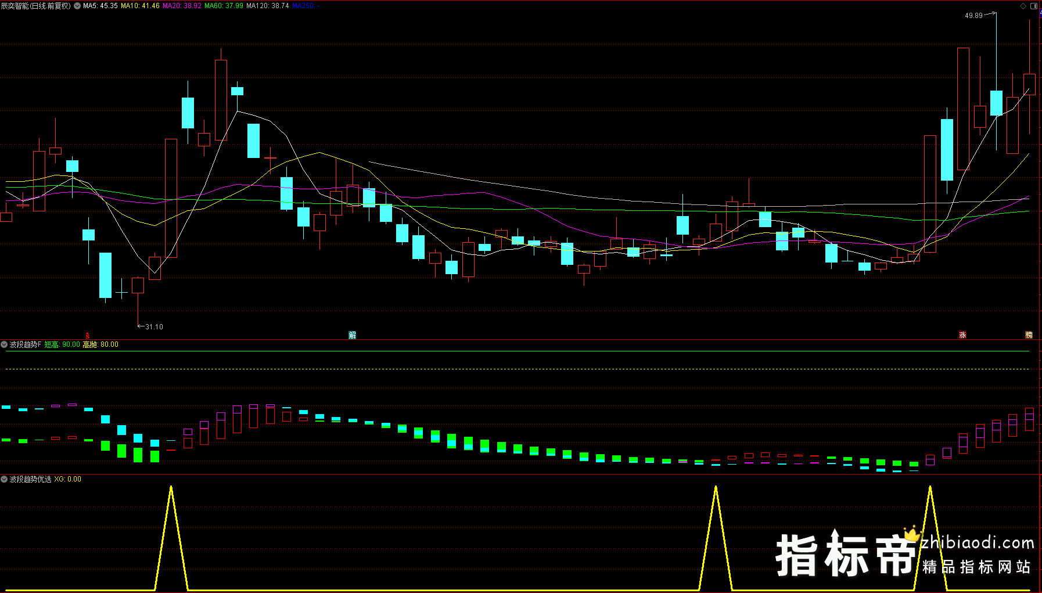
Task: Click the 波段趋势F indicator name
Action: 26,344
